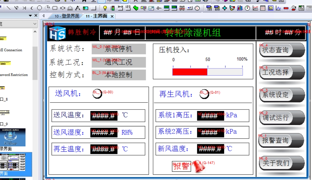Add a meter gauge object

248,8
